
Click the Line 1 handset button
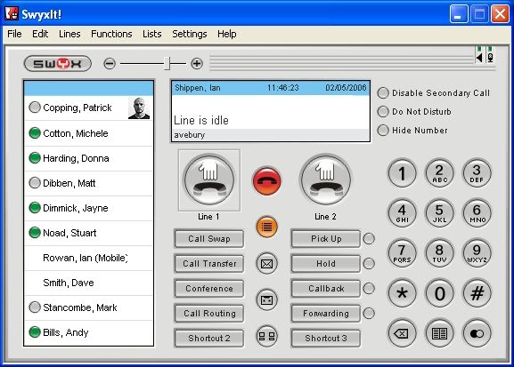click(x=209, y=180)
